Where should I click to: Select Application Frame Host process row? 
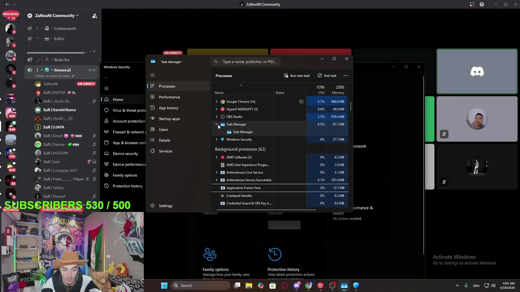279,188
